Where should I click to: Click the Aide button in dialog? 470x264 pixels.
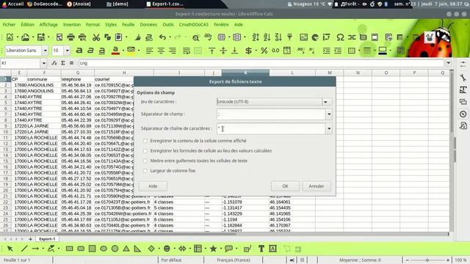[153, 186]
